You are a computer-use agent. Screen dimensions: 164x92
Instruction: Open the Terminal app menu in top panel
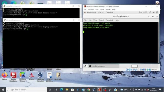[109, 12]
